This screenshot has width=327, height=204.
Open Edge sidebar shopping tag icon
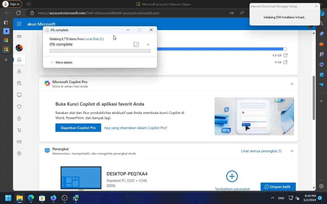click(x=322, y=34)
